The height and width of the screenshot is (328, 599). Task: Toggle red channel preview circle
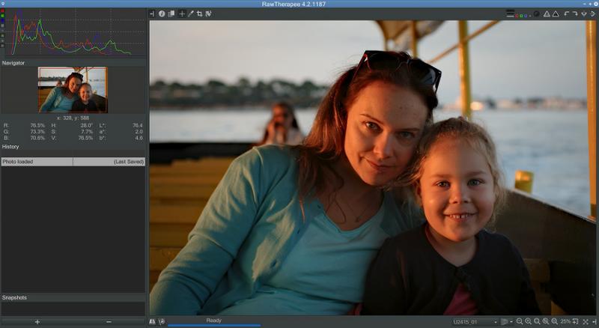[x=517, y=16]
